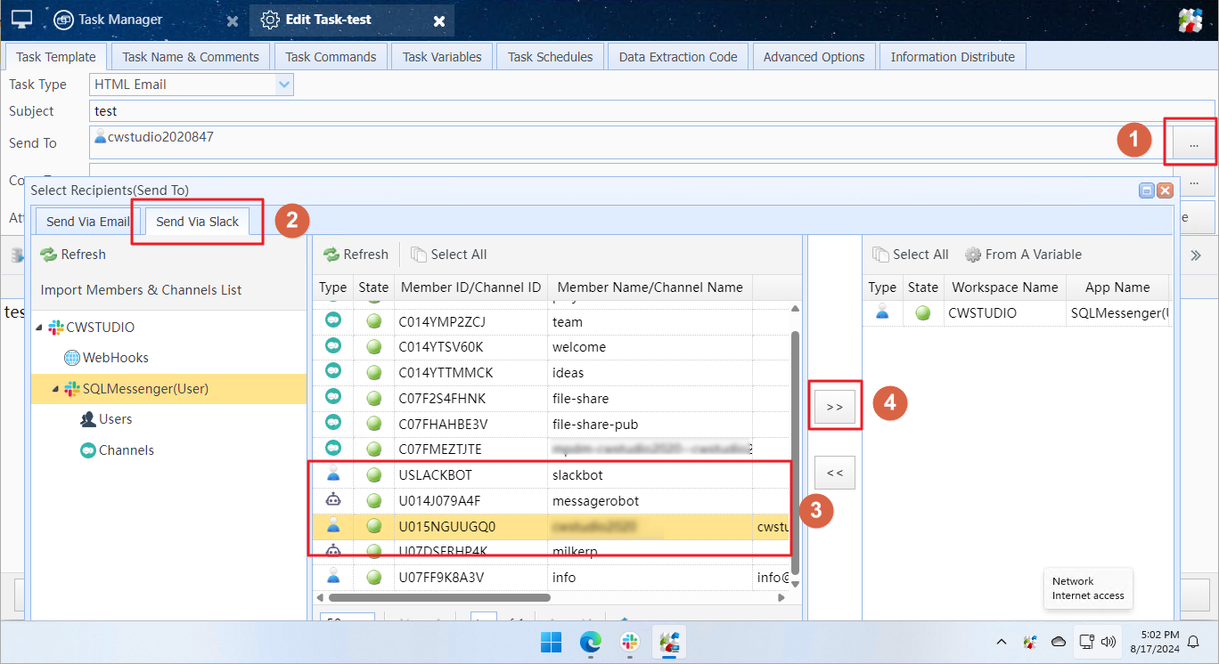Go to the Task Variables tab
The image size is (1219, 664).
pyautogui.click(x=442, y=57)
